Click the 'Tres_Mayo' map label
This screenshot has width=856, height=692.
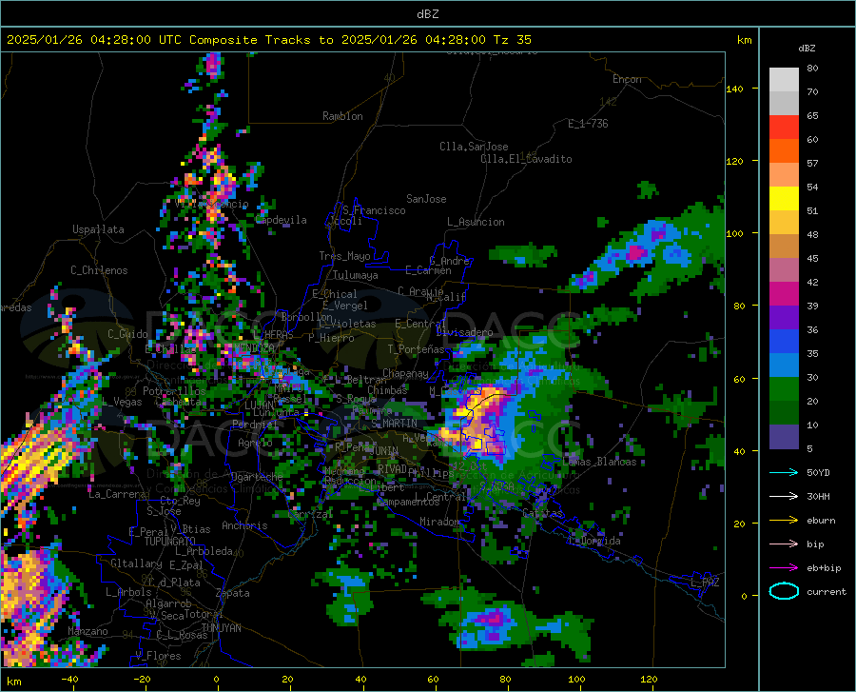[x=344, y=256]
